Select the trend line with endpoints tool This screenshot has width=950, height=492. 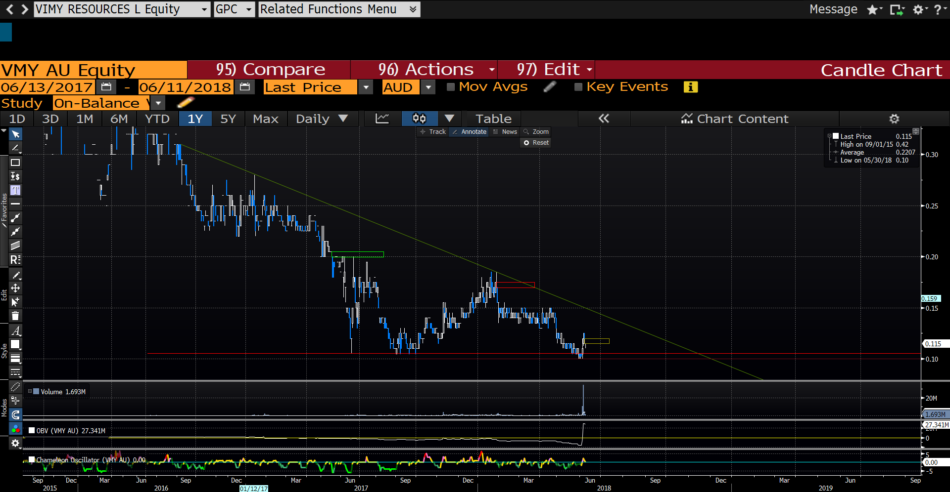click(15, 217)
